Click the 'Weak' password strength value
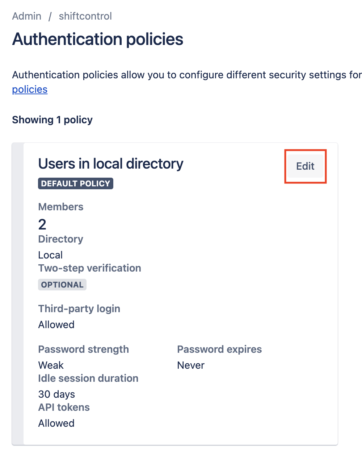Screen dimensions: 362x459 [x=51, y=365]
